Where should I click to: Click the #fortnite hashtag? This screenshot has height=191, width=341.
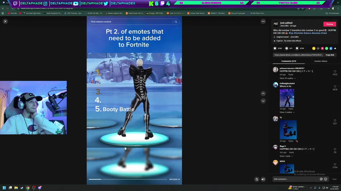(x=298, y=33)
